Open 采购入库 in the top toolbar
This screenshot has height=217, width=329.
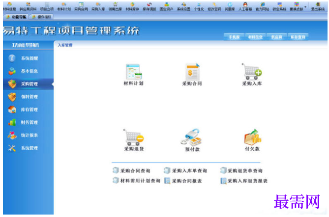[98, 6]
